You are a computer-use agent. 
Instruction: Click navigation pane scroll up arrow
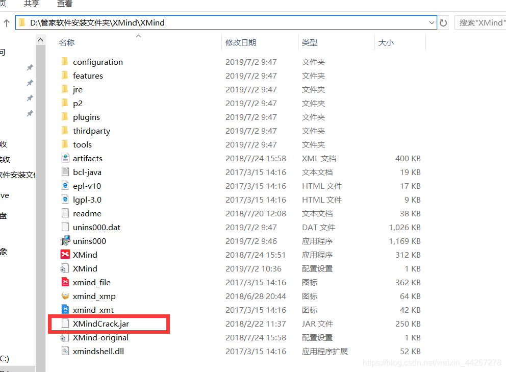[41, 40]
